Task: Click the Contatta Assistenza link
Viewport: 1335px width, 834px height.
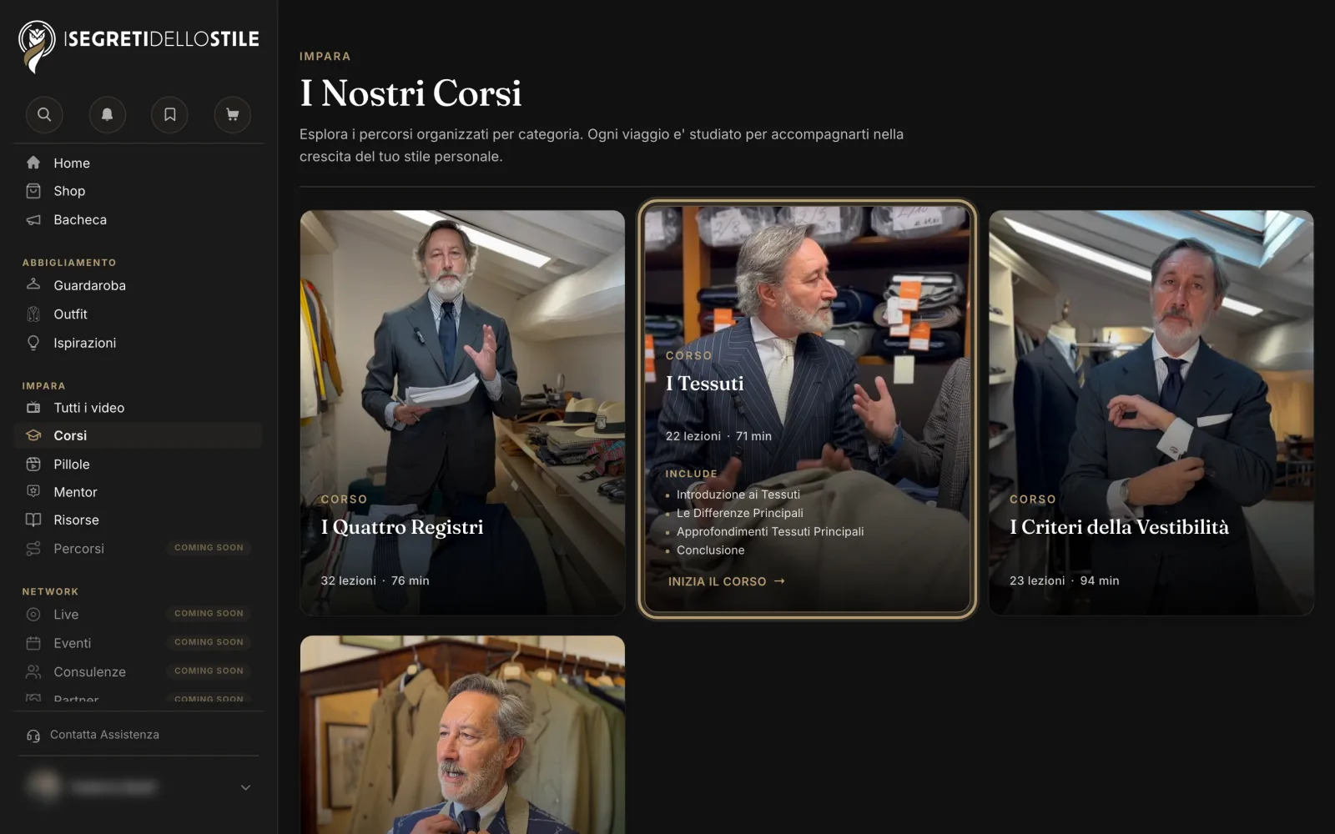Action: (x=104, y=735)
